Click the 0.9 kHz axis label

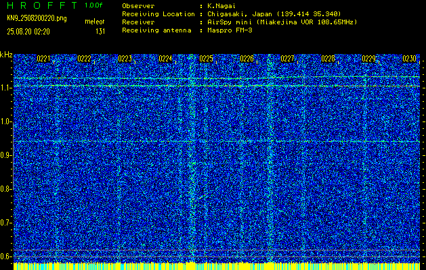pos(5,155)
